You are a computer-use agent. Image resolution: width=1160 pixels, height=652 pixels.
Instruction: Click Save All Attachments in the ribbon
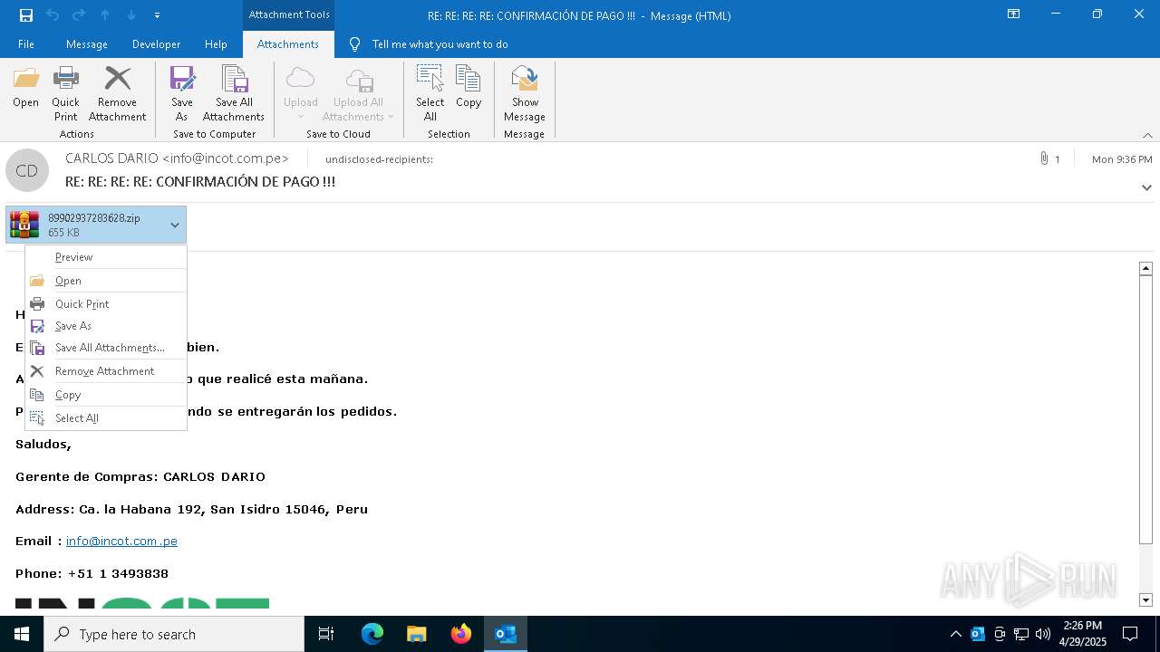point(234,94)
